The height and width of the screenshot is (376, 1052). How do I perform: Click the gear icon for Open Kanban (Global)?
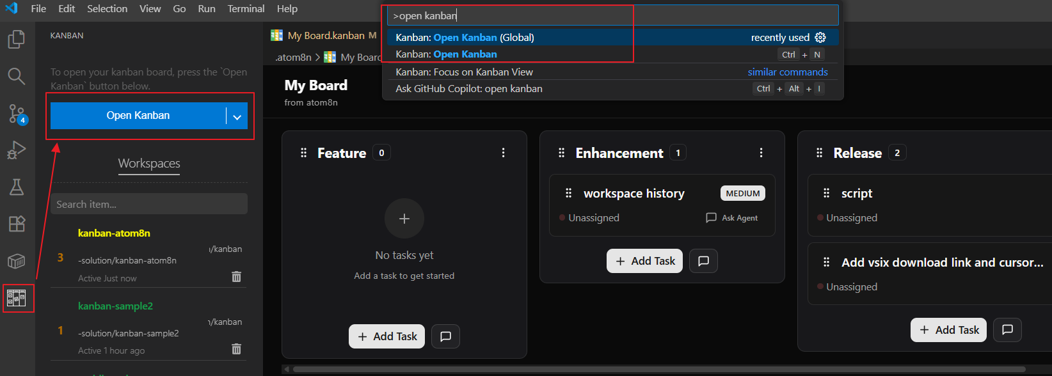[x=820, y=38]
